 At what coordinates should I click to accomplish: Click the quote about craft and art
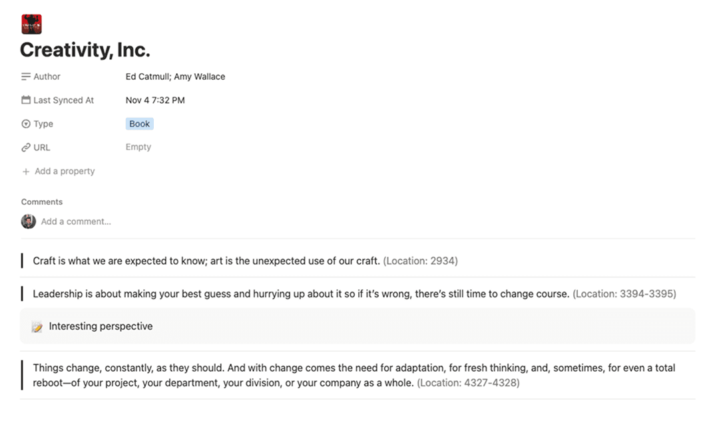206,261
